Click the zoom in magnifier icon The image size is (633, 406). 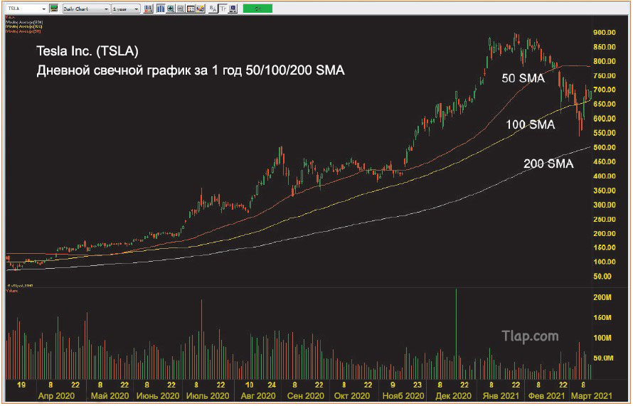point(171,9)
